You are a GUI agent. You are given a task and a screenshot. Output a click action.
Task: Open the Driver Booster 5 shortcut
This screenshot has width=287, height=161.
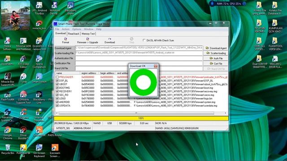[x=23, y=133]
